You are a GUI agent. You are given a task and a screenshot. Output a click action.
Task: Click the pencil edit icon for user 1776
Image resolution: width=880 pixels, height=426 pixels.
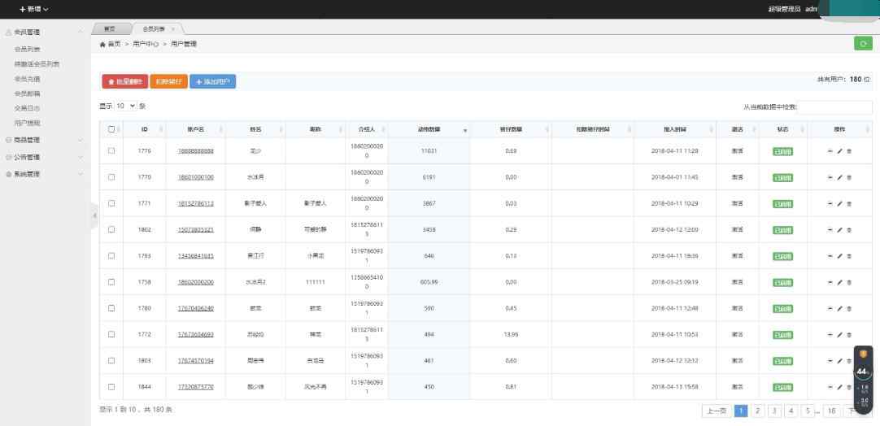(839, 151)
